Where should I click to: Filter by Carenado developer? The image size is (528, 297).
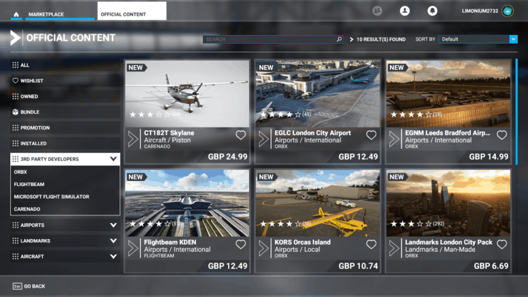[x=65, y=209]
